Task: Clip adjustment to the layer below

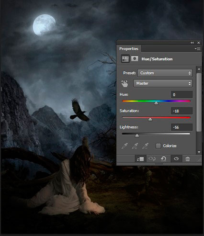Action: 140,159
